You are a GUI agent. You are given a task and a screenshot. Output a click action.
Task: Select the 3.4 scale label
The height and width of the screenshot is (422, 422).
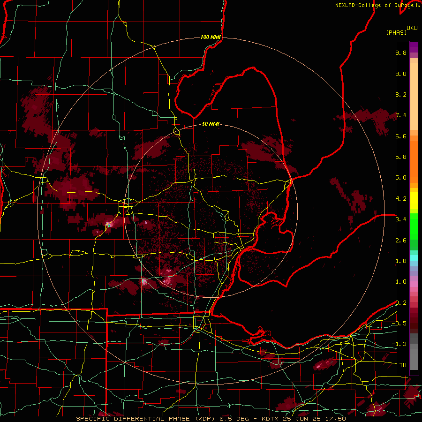coord(401,219)
